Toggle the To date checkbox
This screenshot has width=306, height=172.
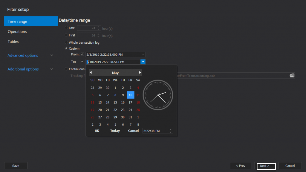tap(82, 62)
